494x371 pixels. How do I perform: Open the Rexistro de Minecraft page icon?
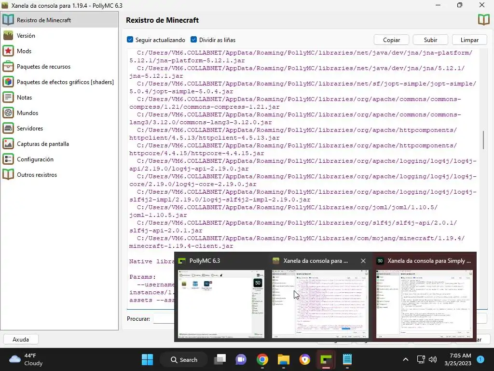[x=8, y=20]
